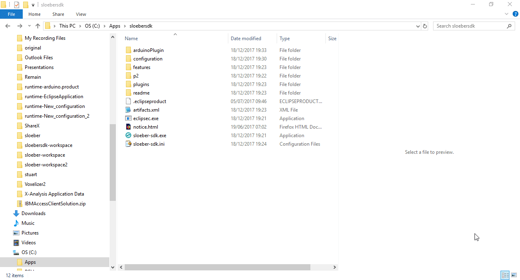520x280 pixels.
Task: Click the Apps breadcrumb in address bar
Action: [x=115, y=26]
